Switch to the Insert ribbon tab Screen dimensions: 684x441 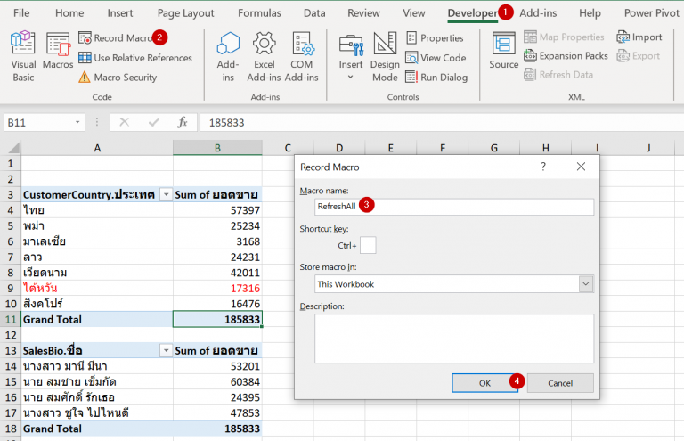pyautogui.click(x=120, y=13)
